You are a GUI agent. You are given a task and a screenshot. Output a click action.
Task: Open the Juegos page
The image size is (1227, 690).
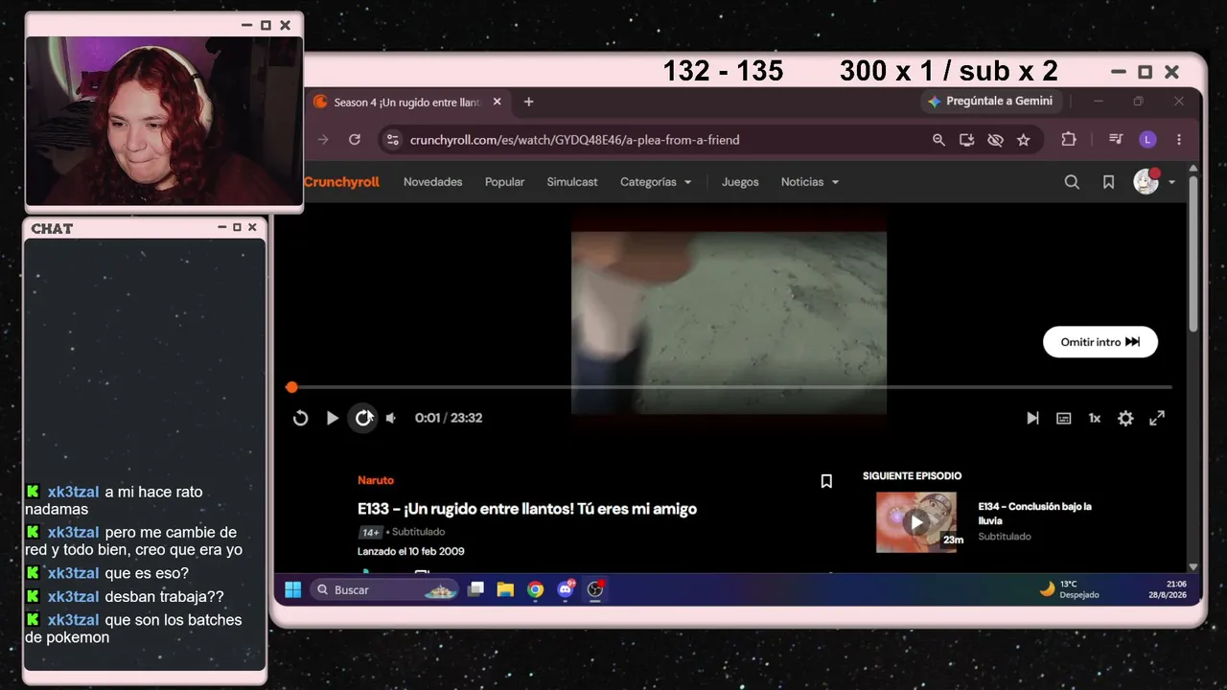click(740, 182)
